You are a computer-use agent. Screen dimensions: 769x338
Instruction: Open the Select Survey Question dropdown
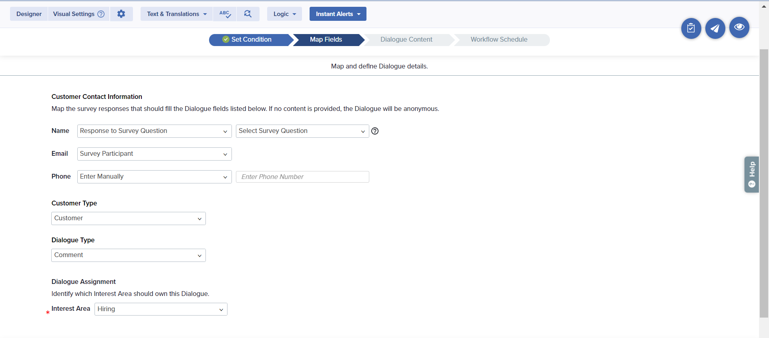click(302, 131)
